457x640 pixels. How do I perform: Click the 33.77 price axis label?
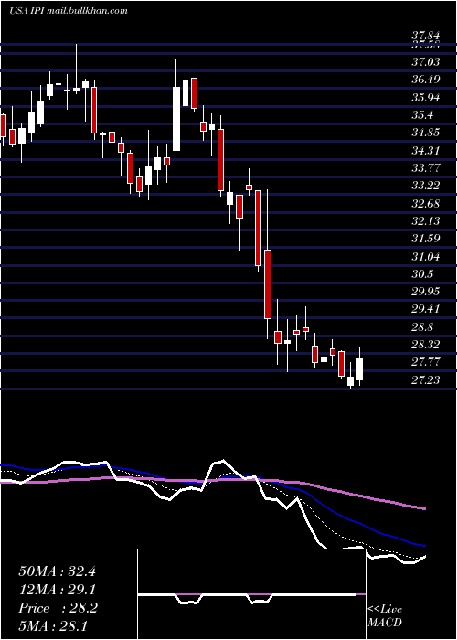(426, 168)
